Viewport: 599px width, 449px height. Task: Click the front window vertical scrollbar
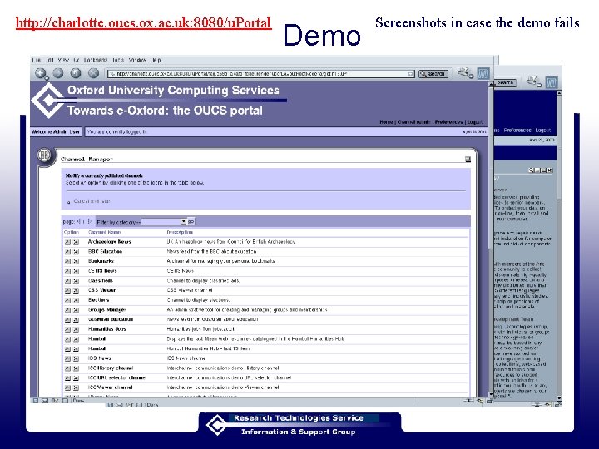point(491,239)
